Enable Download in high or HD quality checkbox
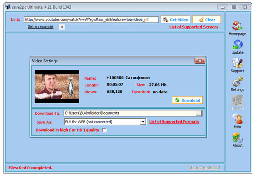The width and height of the screenshot is (255, 177). click(104, 130)
